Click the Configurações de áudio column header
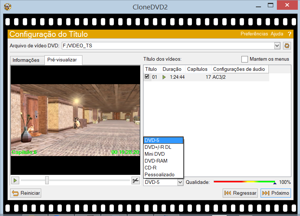Viewport: 300px width, 216px height. [x=240, y=69]
